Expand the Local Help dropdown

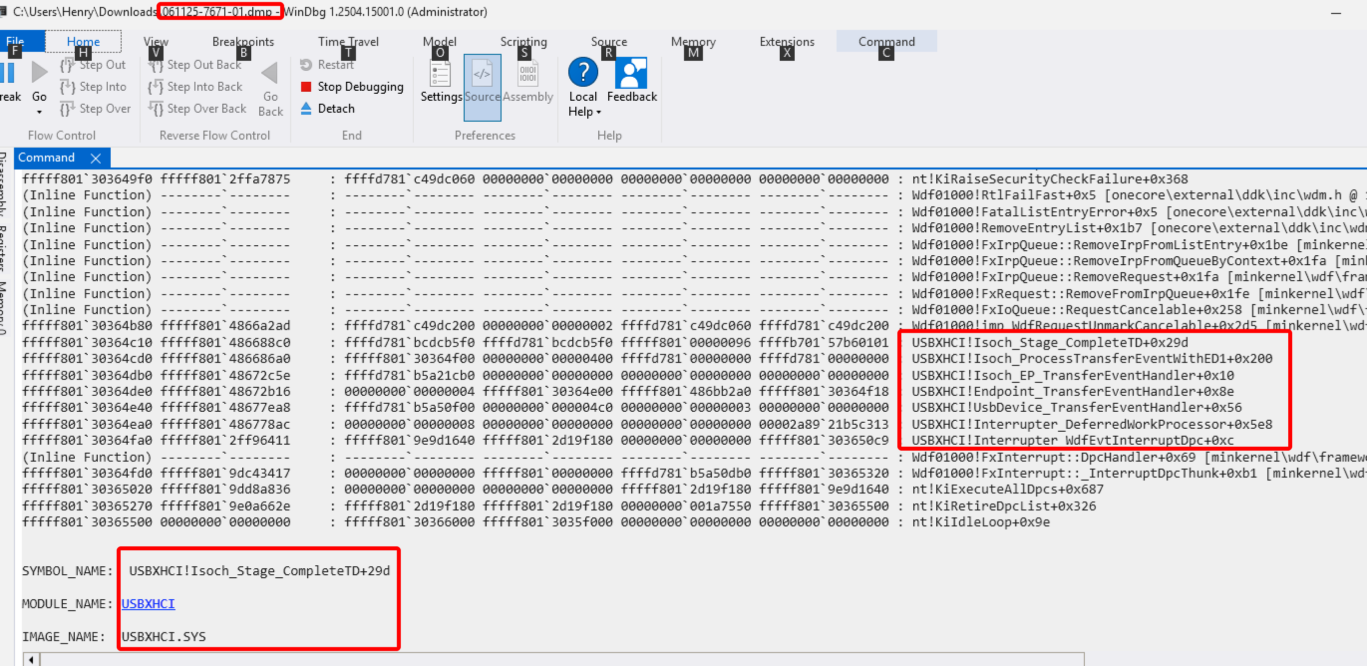pos(599,112)
